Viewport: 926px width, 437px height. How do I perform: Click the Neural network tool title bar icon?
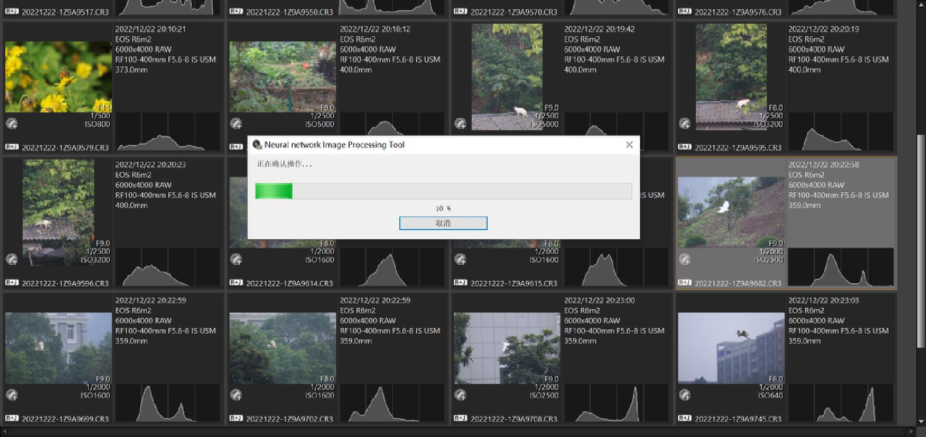click(x=257, y=145)
